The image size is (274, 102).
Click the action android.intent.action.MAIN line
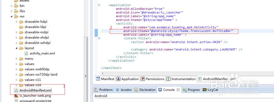[x=179, y=42]
